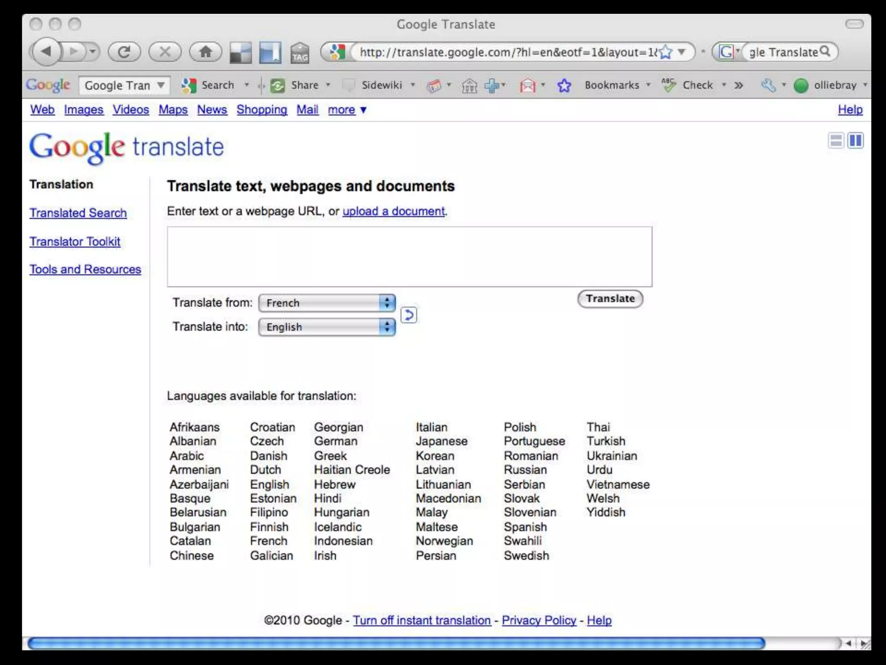
Task: Turn off instant translation
Action: 421,620
